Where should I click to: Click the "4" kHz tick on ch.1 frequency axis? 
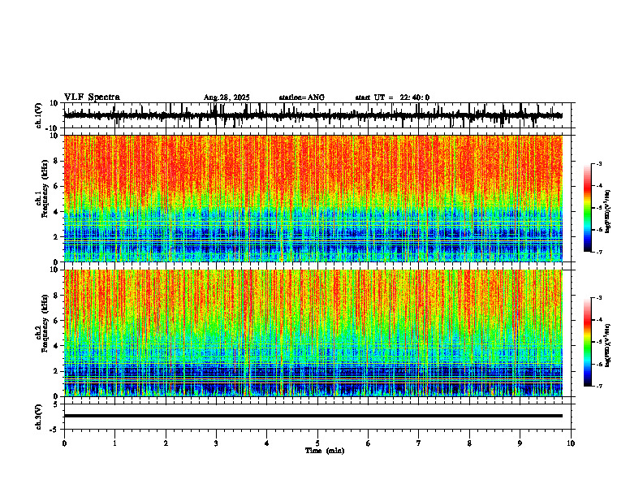[57, 212]
